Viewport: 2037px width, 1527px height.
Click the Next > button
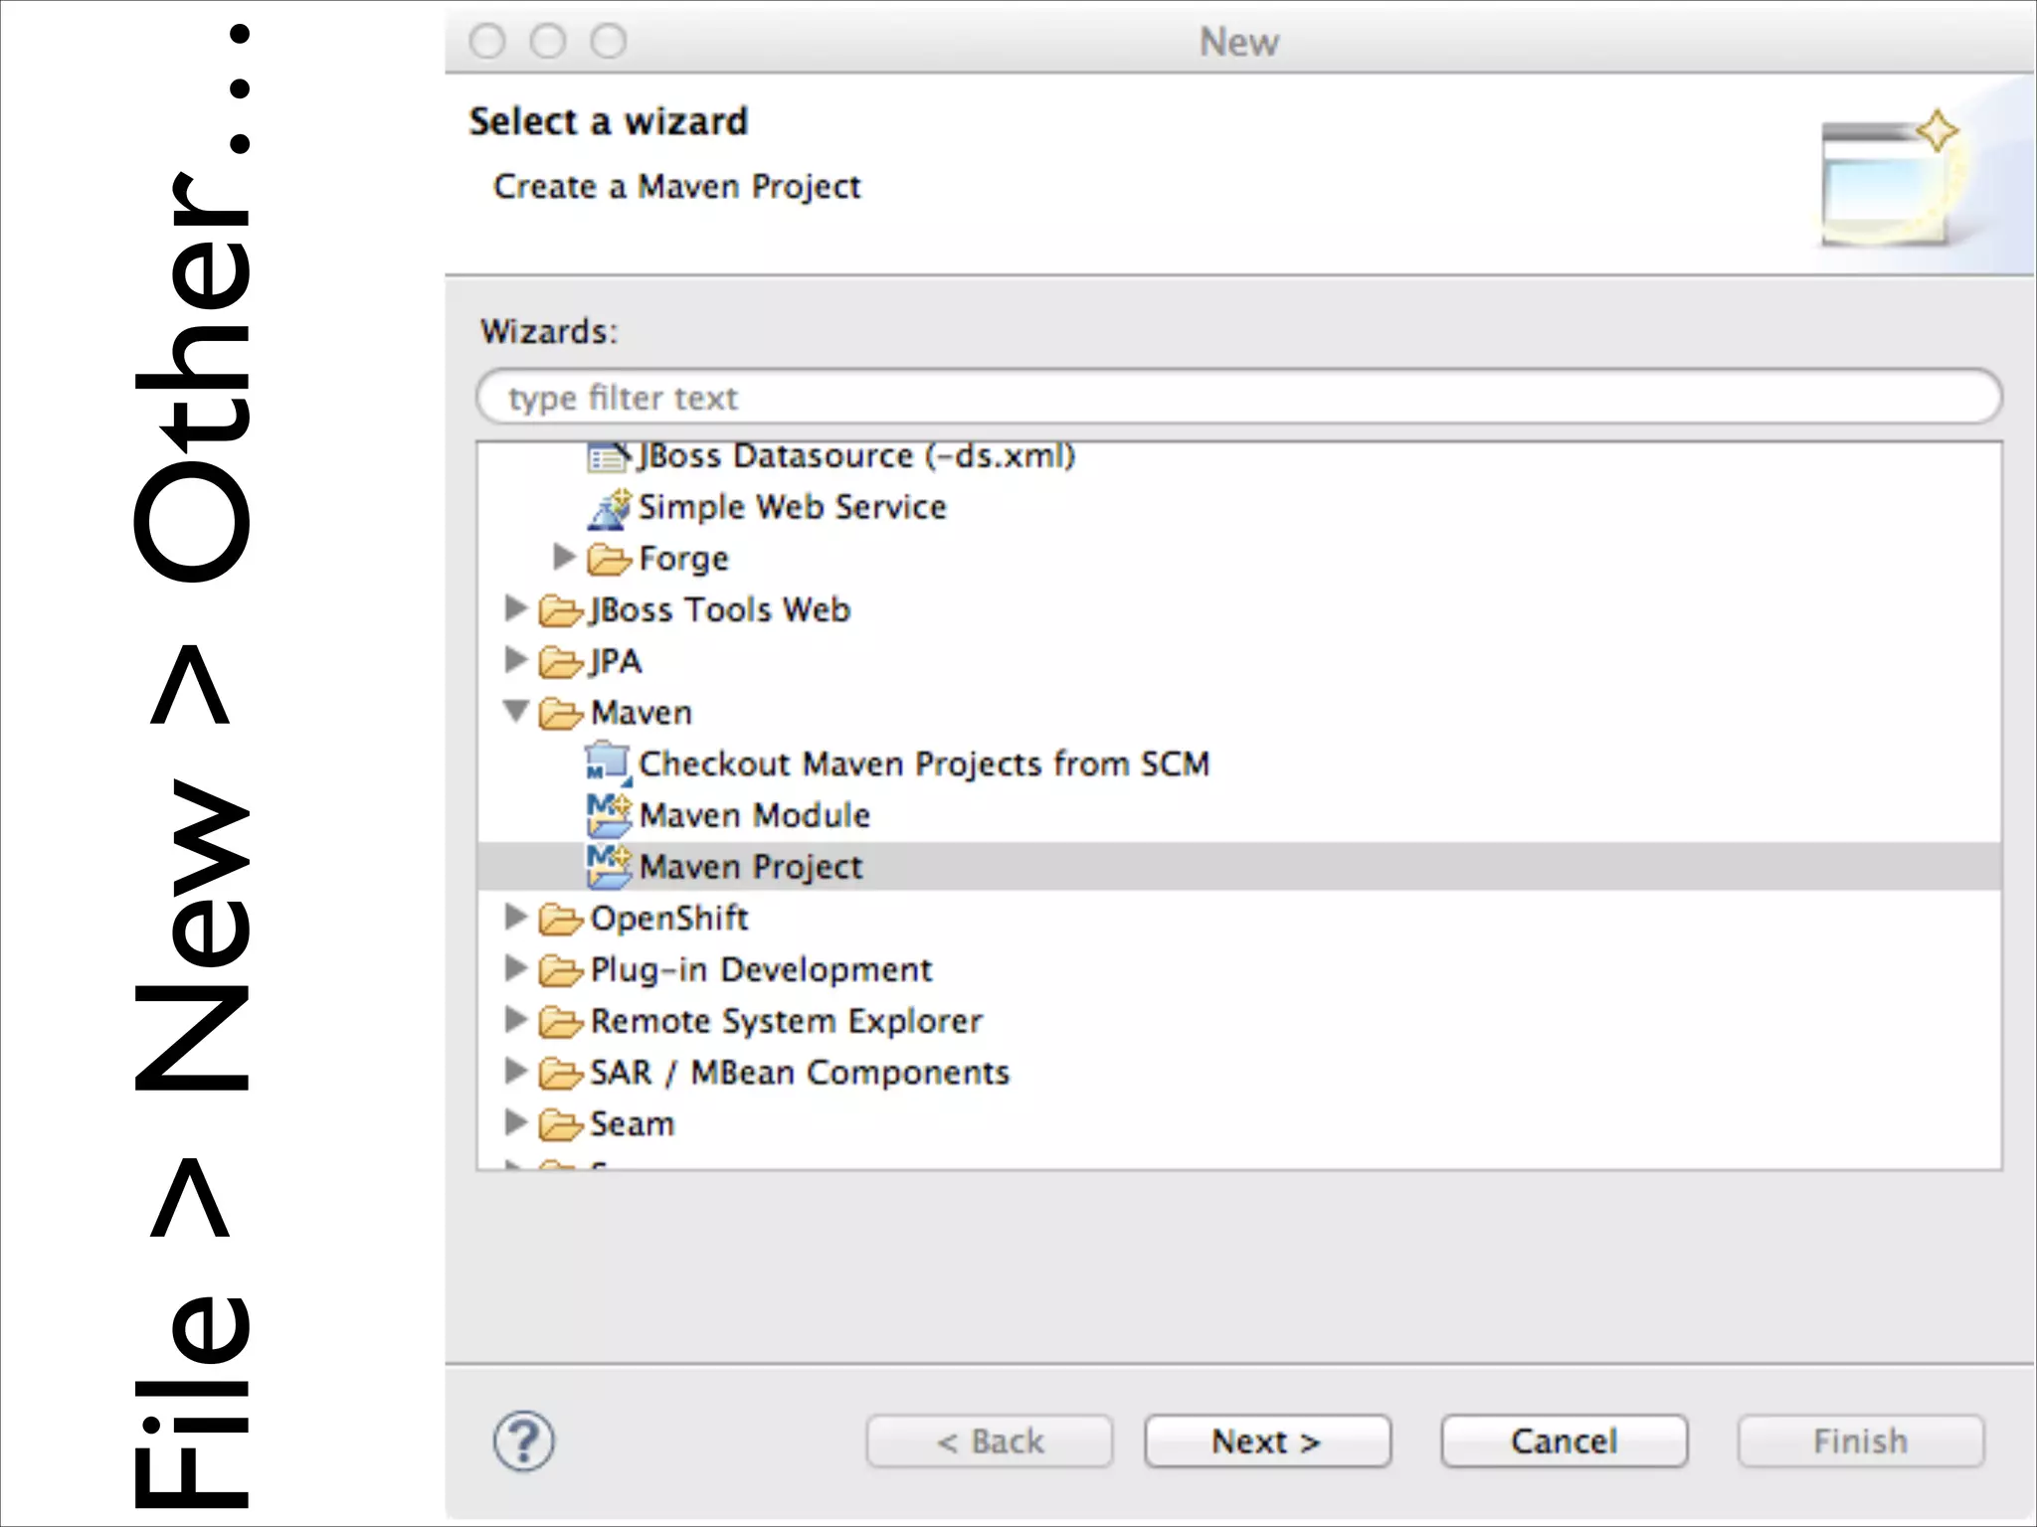point(1267,1442)
